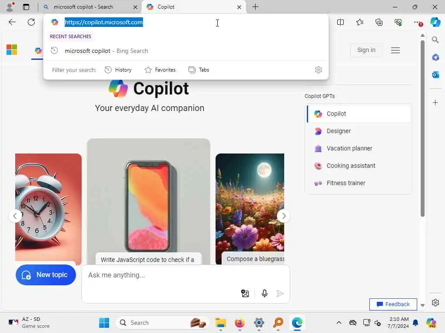This screenshot has height=333, width=445.
Task: Click the scrollbar down arrow
Action: 422,305
